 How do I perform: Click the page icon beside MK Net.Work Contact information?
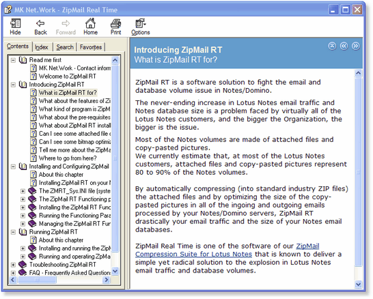click(33, 68)
